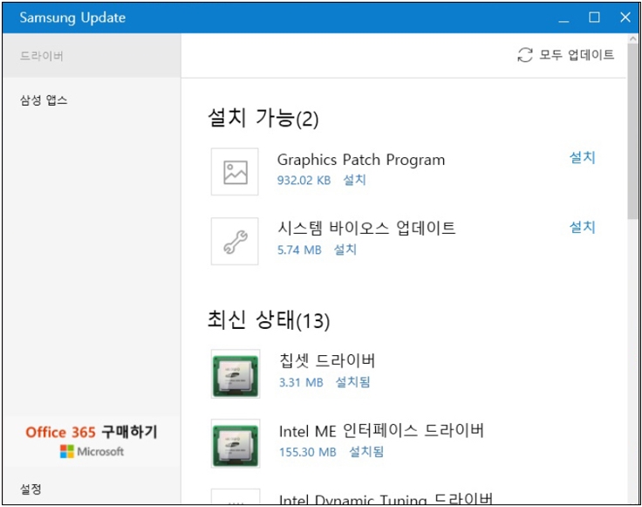Open the Office 365 구매하기 banner
This screenshot has width=642, height=507.
[x=92, y=442]
